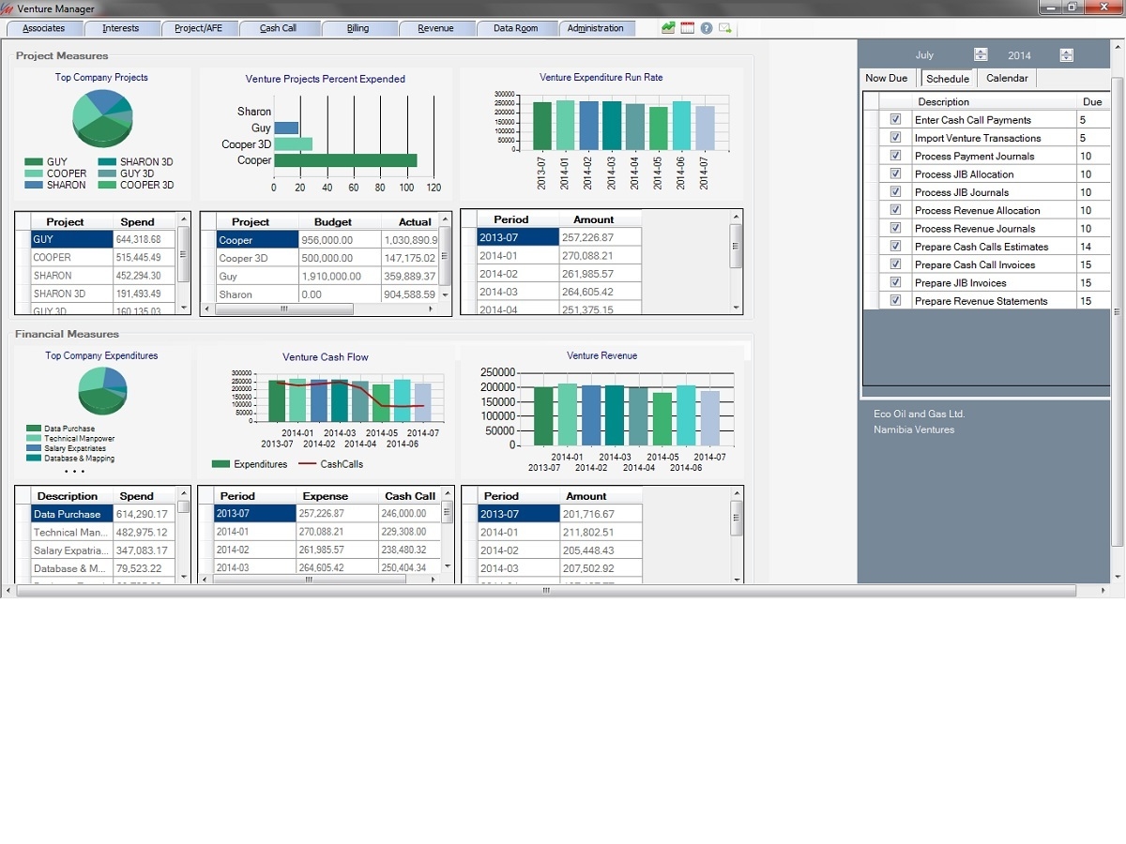Toggle the Process Revenue Allocation checkbox
This screenshot has width=1126, height=844.
pos(895,210)
